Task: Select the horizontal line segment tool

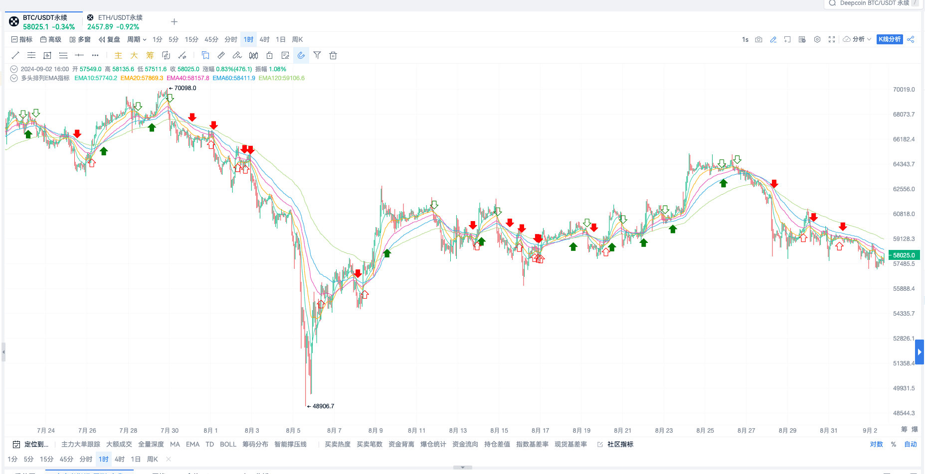Action: point(79,55)
